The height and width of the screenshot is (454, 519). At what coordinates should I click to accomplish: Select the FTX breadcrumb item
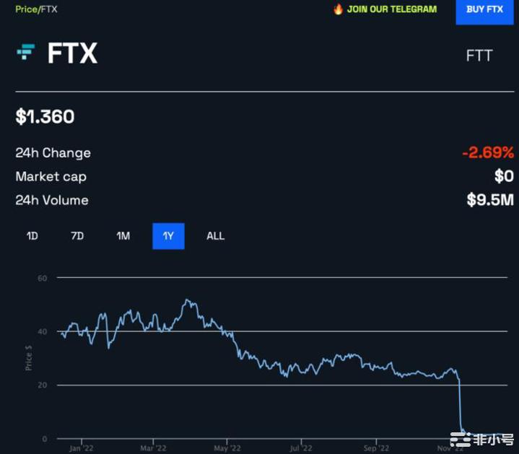(x=48, y=9)
